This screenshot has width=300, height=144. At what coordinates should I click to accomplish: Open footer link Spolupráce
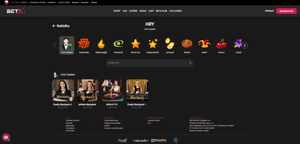point(70,126)
